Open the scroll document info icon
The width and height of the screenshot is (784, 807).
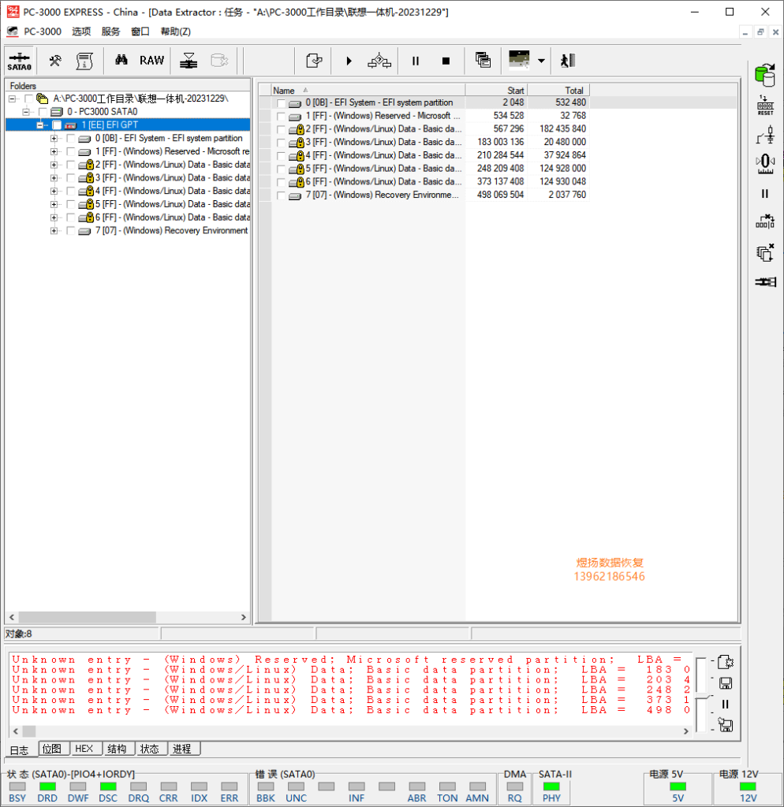tap(84, 61)
